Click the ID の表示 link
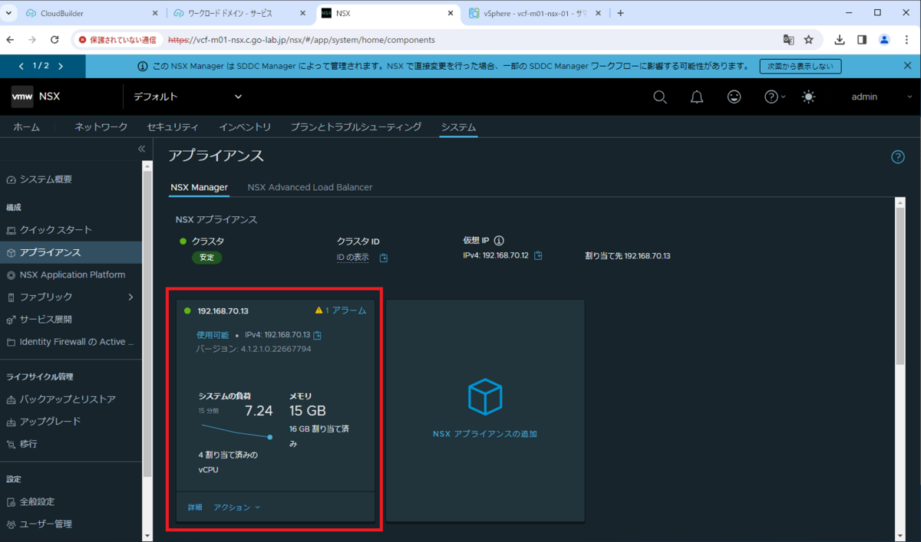 tap(353, 257)
